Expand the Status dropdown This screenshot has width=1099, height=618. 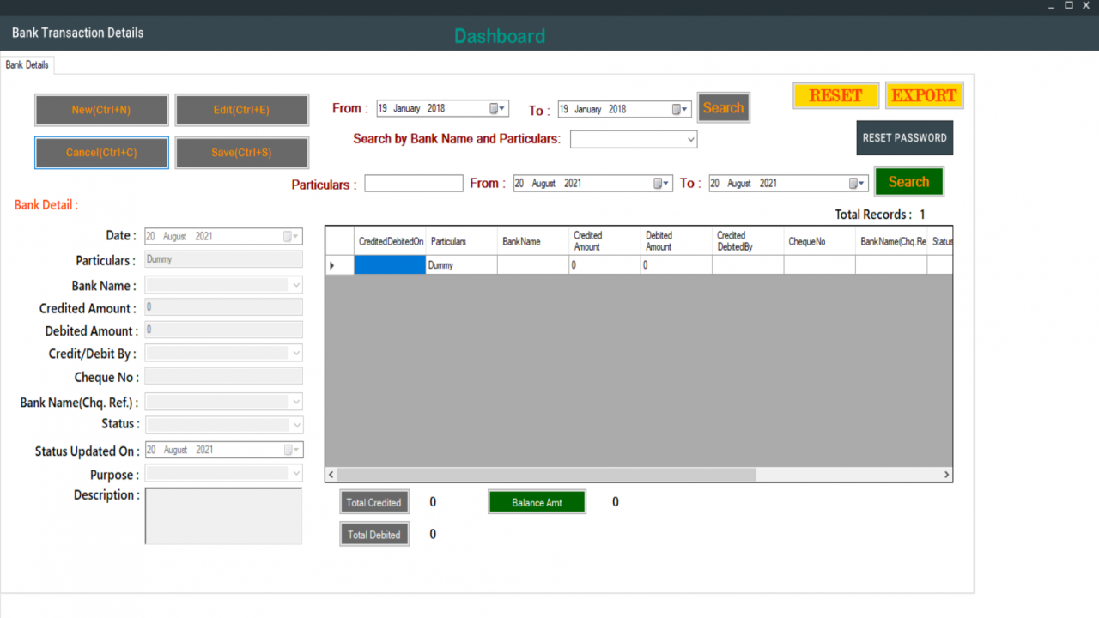click(296, 425)
